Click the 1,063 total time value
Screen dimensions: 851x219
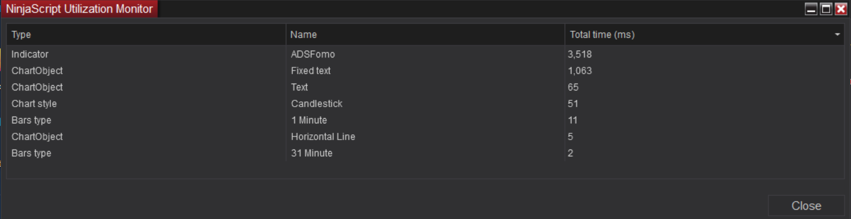[x=580, y=71]
